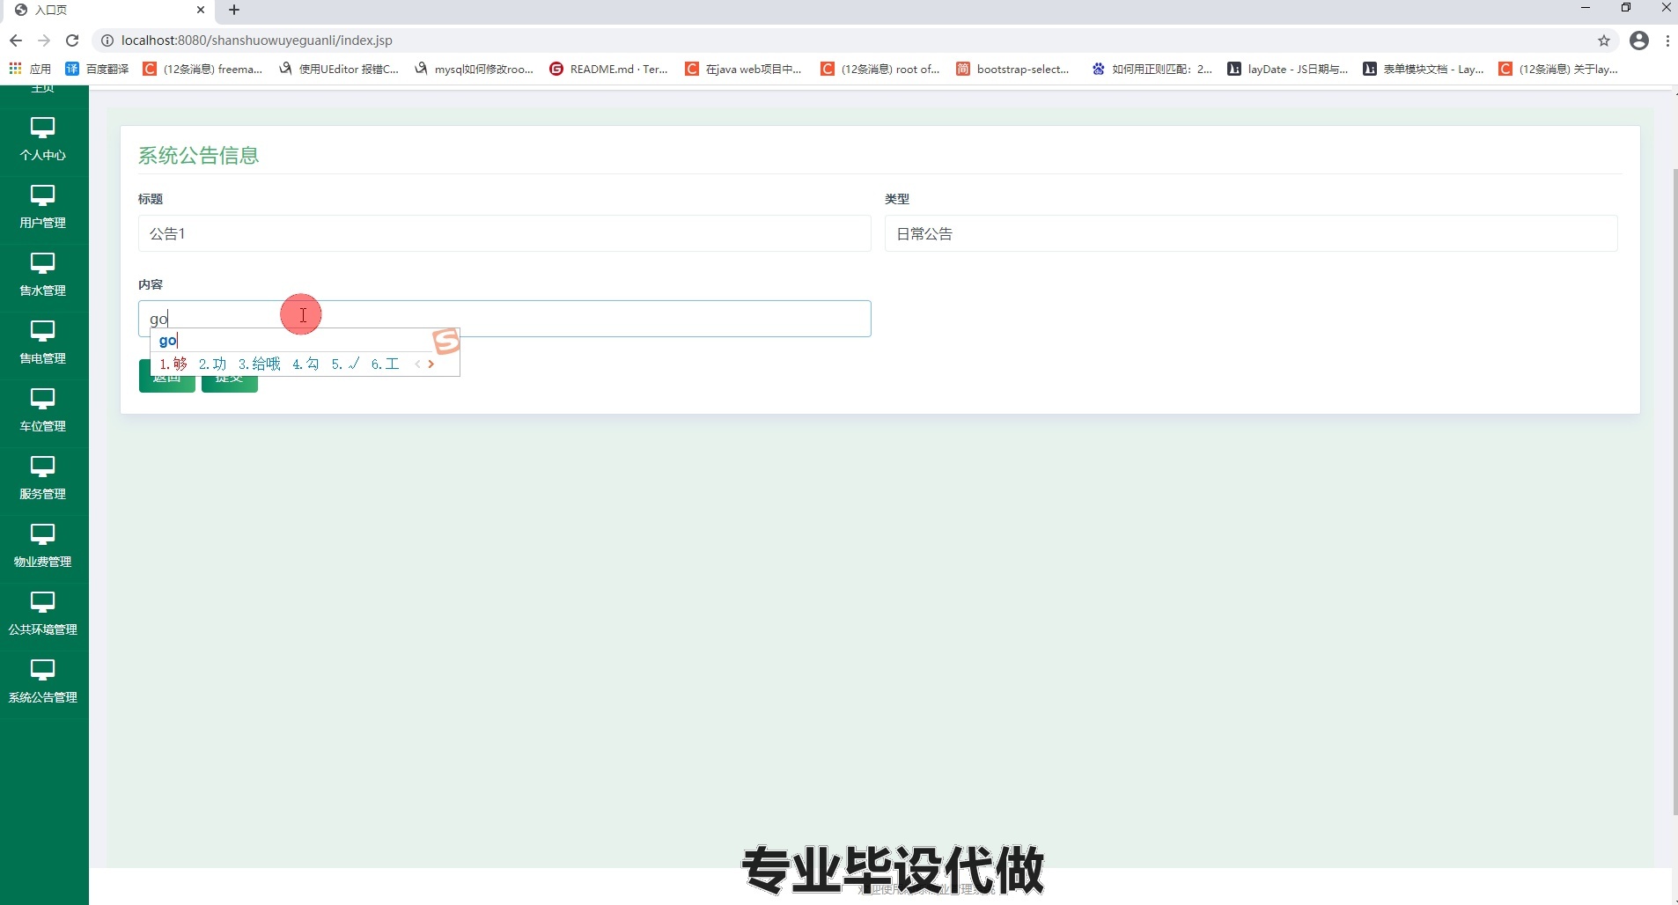Viewport: 1678px width, 905px height.
Task: Go forward with the browser forward arrow
Action: pyautogui.click(x=44, y=40)
